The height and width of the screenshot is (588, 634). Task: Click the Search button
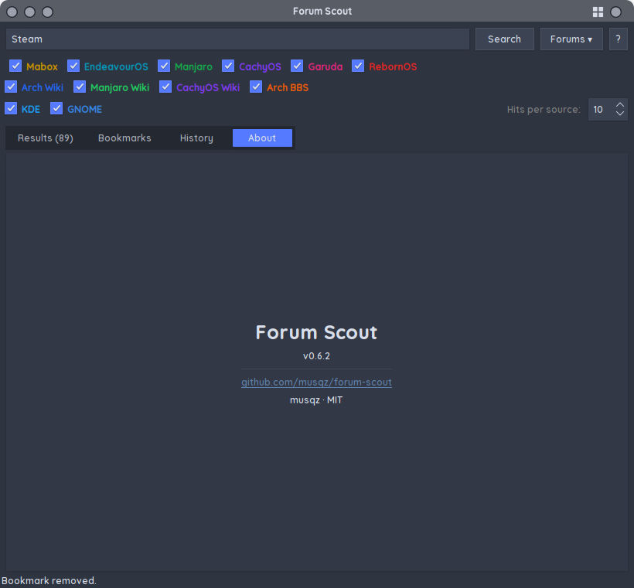click(x=504, y=39)
